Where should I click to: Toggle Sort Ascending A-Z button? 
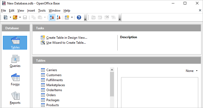52,17
